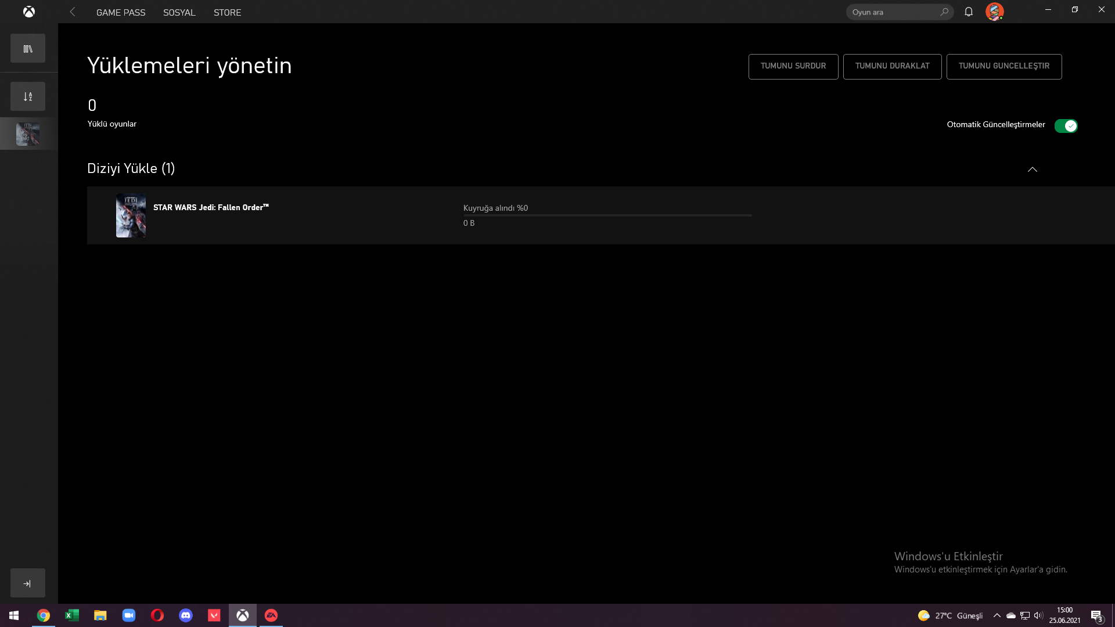Click the search magnifier icon
The width and height of the screenshot is (1115, 627).
[944, 12]
